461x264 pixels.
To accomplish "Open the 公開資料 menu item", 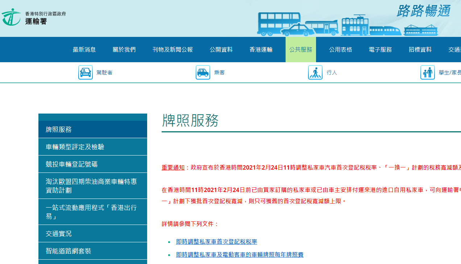I will point(221,50).
